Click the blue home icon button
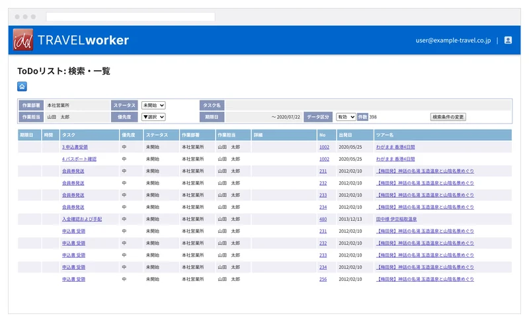 (x=22, y=87)
